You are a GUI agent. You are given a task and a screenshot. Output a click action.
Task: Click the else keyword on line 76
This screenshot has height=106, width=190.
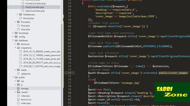91,79
